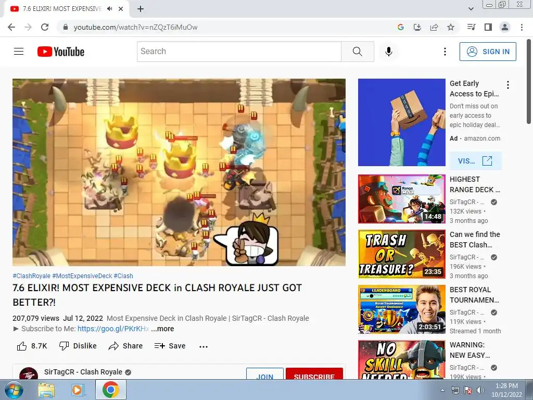The width and height of the screenshot is (533, 400).
Task: Reload the page with the refresh icon
Action: [x=45, y=27]
